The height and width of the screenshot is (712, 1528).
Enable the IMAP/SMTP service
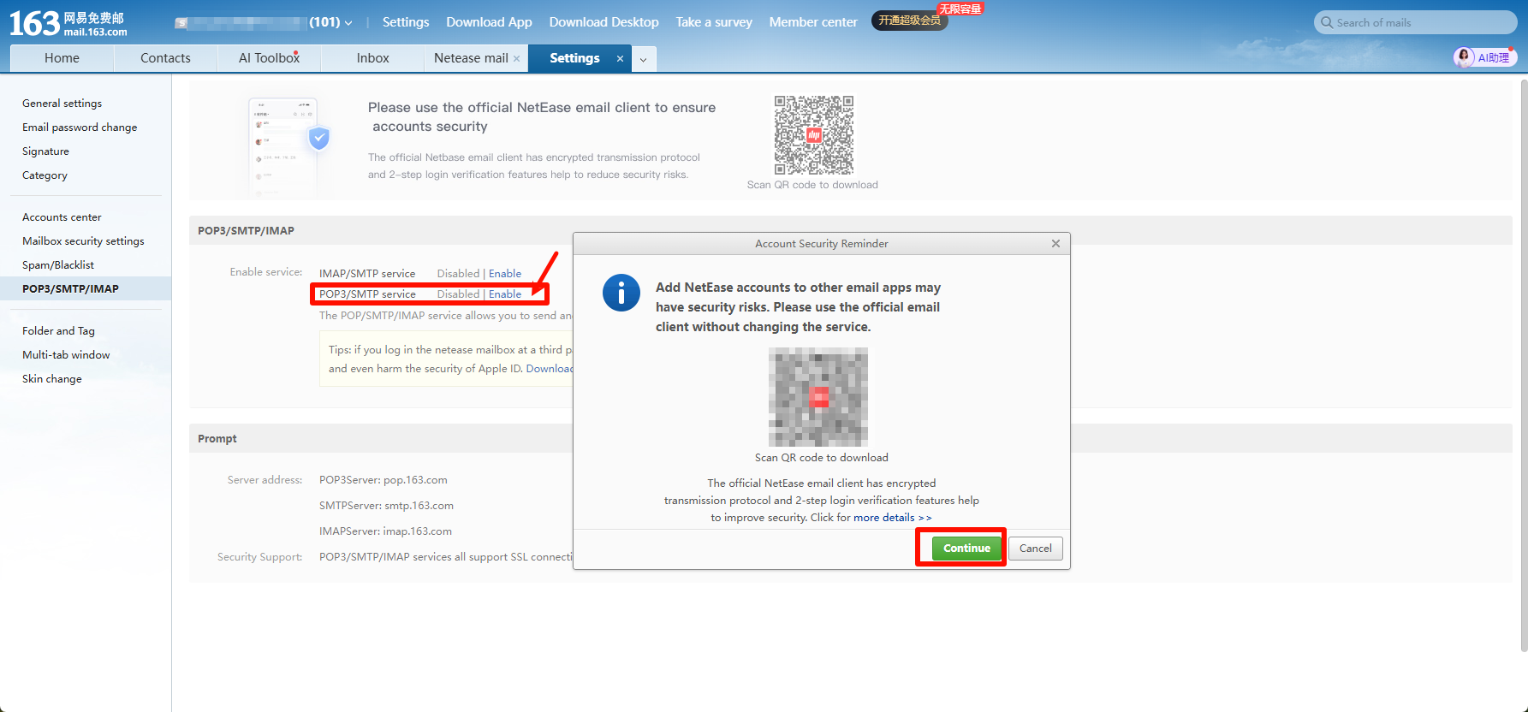pos(505,274)
